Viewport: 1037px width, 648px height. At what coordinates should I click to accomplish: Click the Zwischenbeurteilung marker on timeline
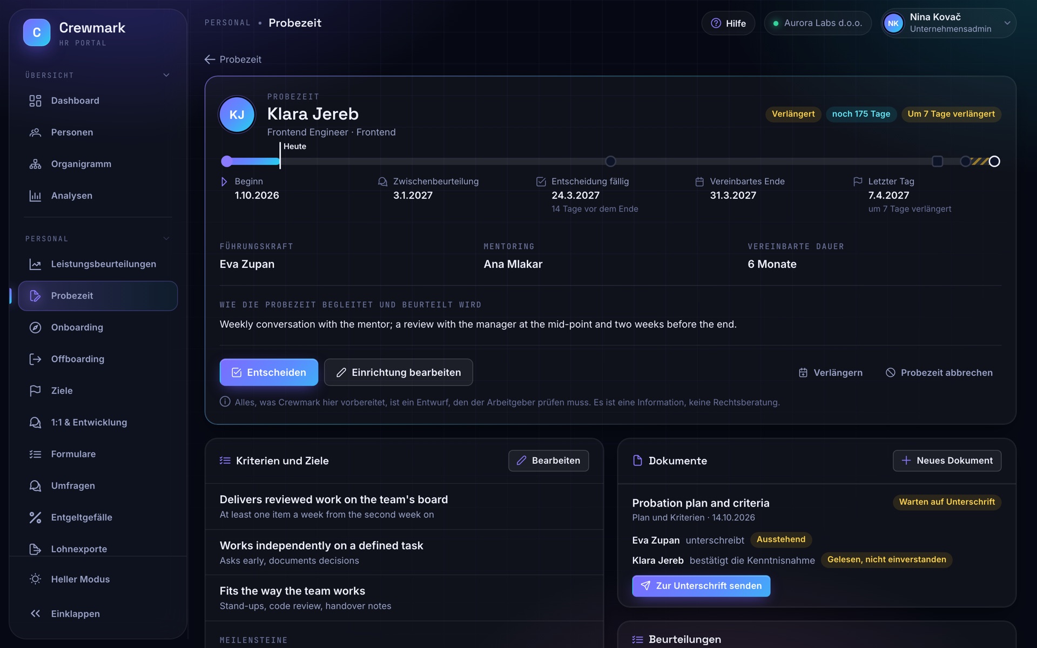coord(610,161)
